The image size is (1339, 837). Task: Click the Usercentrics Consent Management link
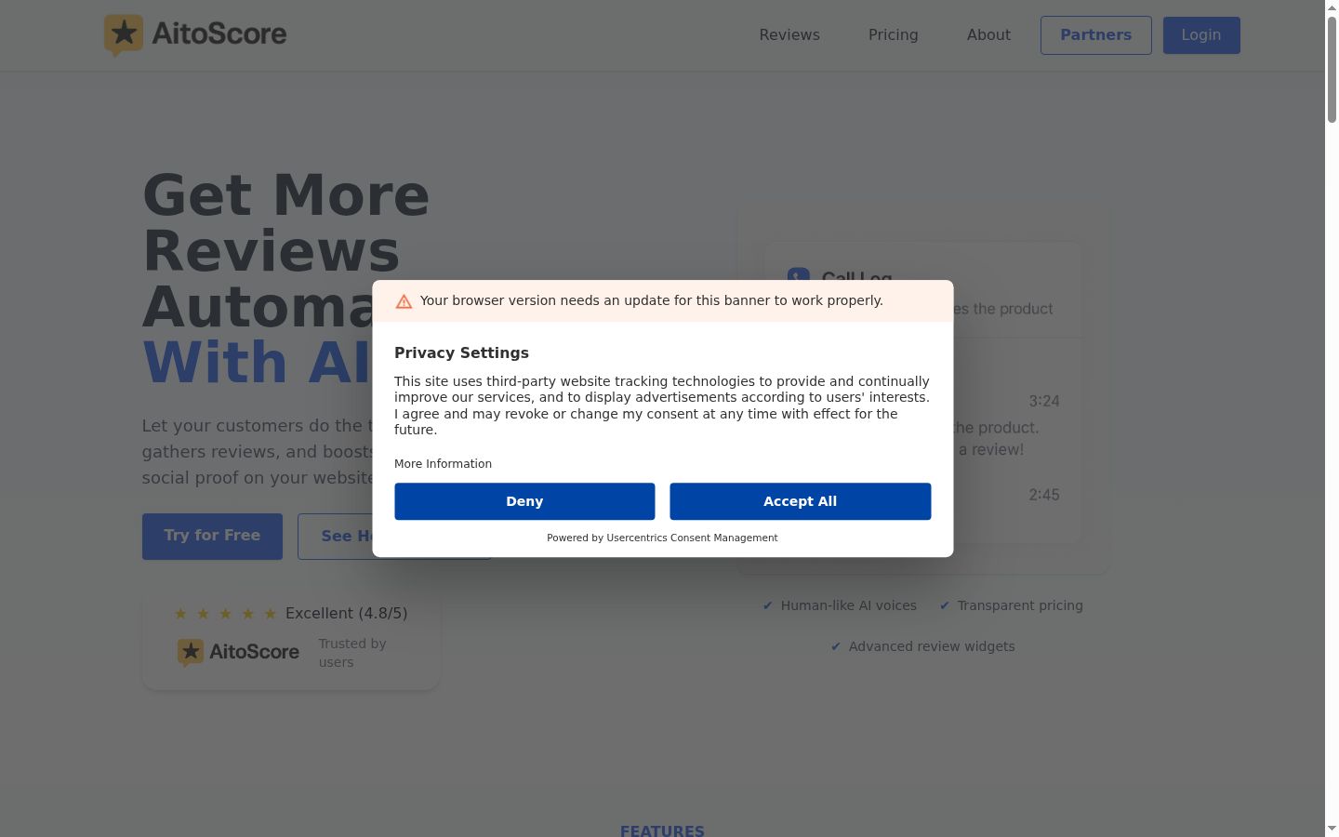[692, 538]
